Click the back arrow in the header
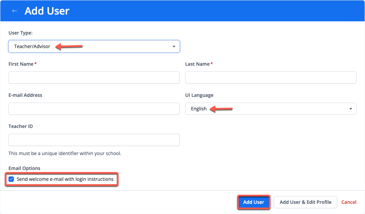This screenshot has width=365, height=214. (14, 11)
